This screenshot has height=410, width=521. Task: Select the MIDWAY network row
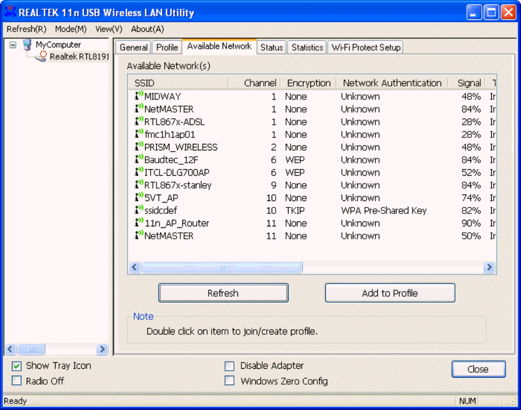click(312, 96)
